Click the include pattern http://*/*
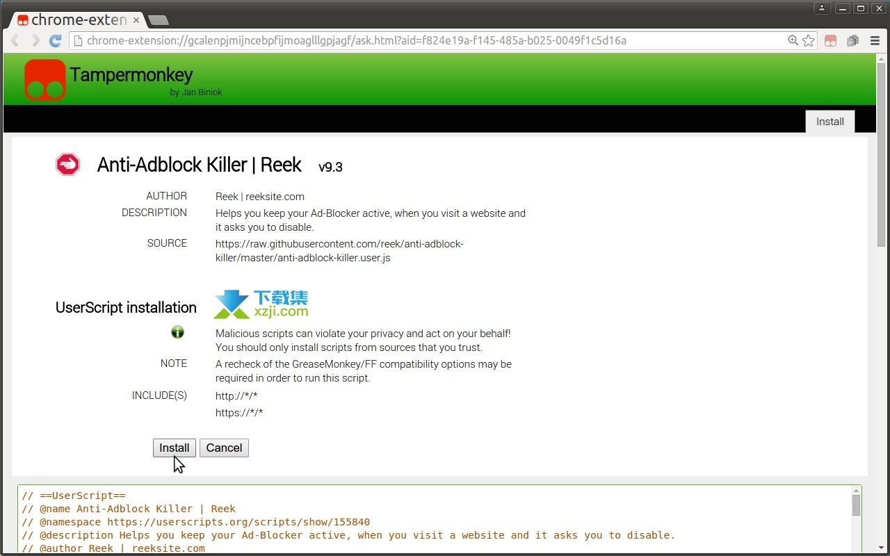Screen dimensions: 890x556 (x=236, y=396)
